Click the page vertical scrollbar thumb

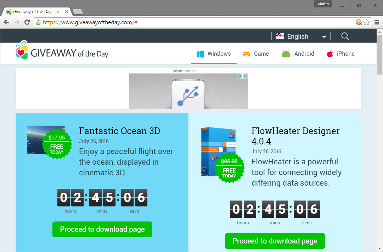pyautogui.click(x=379, y=54)
